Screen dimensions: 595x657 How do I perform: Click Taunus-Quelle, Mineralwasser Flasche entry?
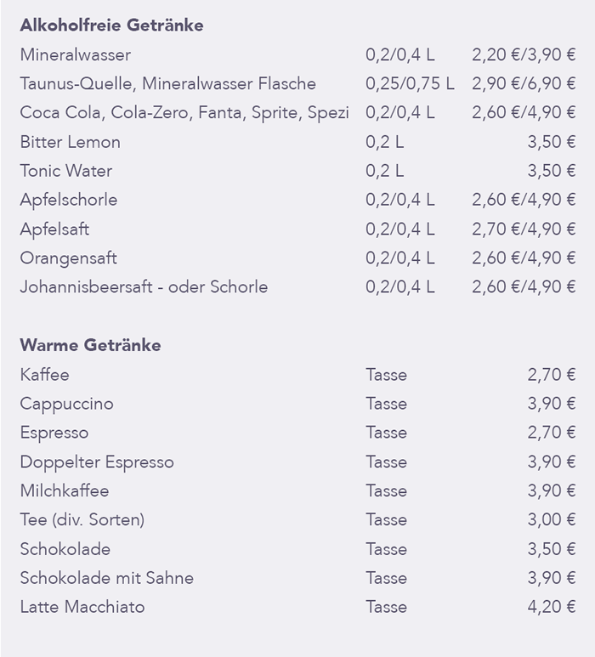point(168,84)
